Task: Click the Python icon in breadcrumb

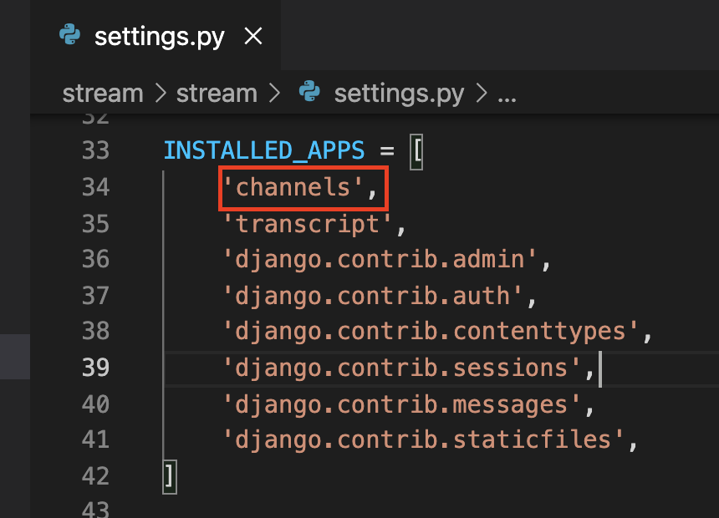Action: (x=309, y=91)
